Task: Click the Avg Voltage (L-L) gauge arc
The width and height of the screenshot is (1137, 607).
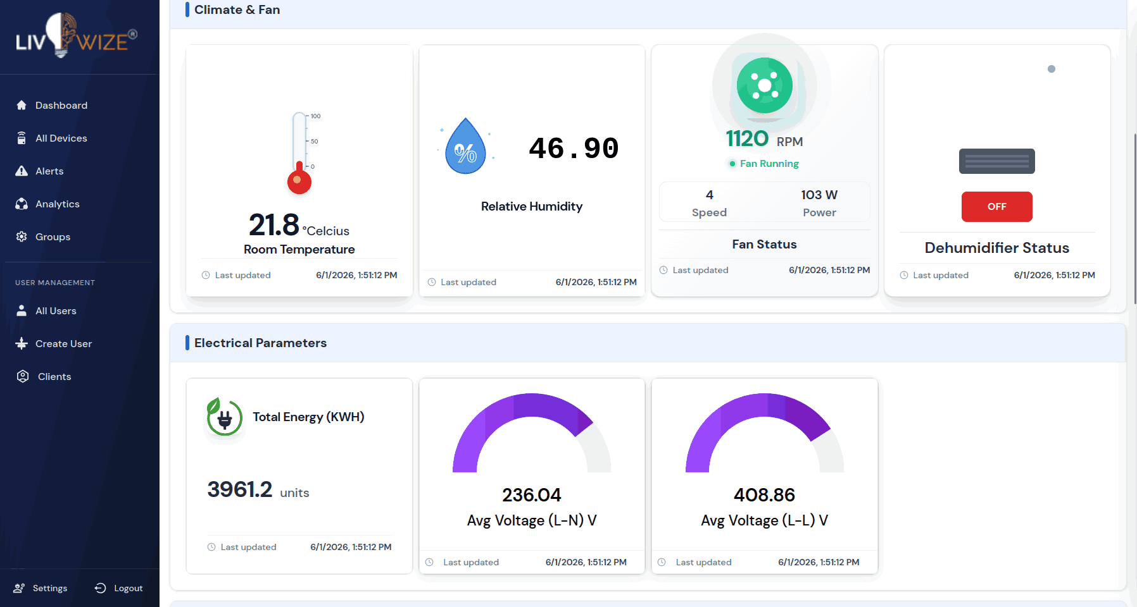Action: pyautogui.click(x=765, y=432)
